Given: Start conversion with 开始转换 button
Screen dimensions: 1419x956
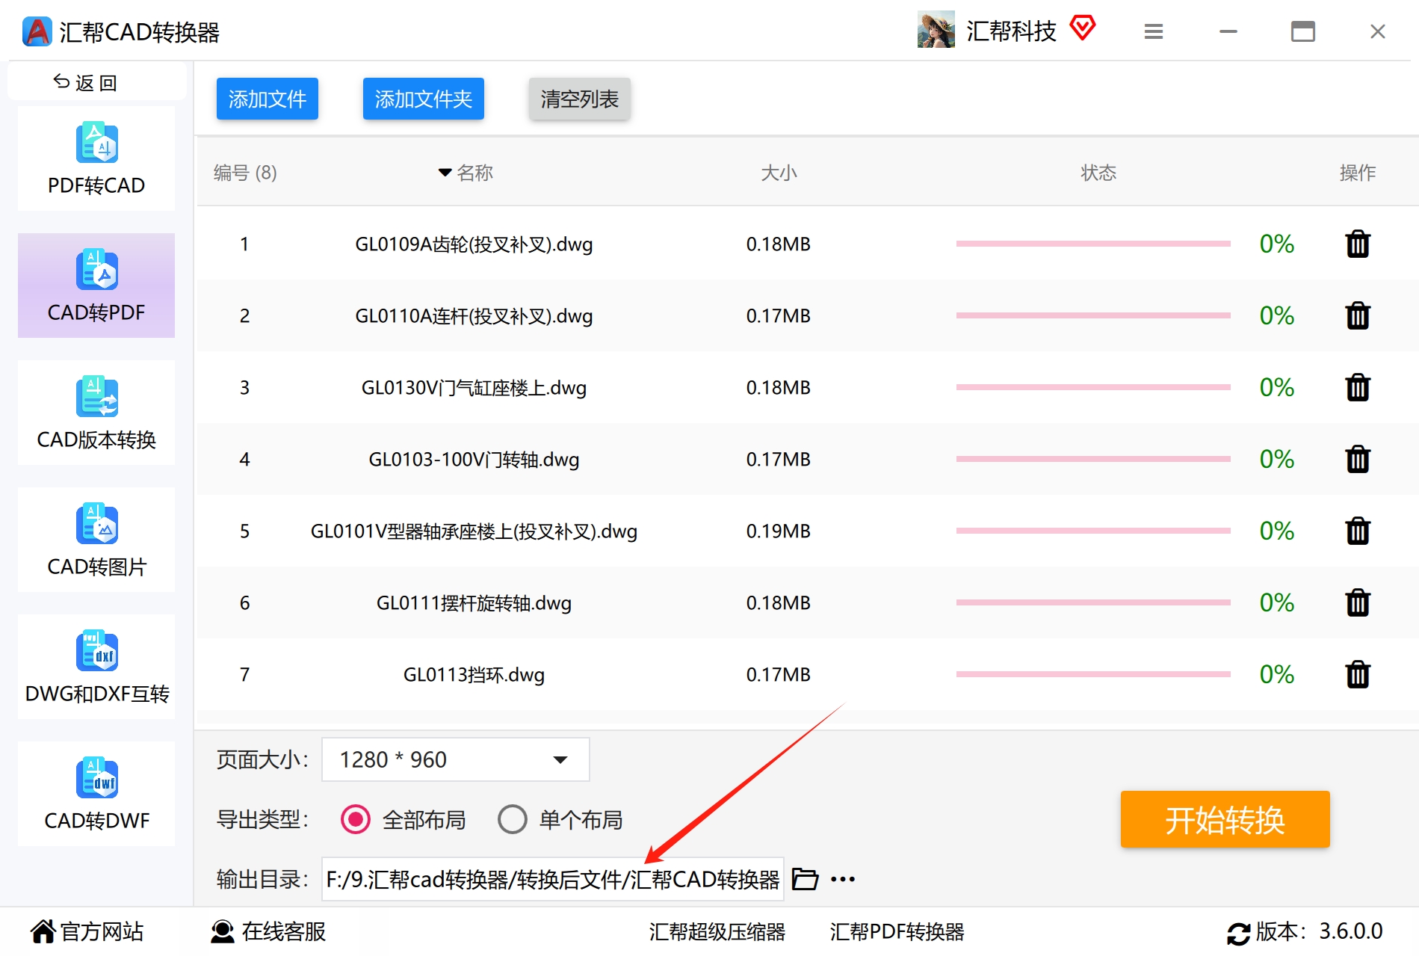Looking at the screenshot, I should tap(1225, 819).
